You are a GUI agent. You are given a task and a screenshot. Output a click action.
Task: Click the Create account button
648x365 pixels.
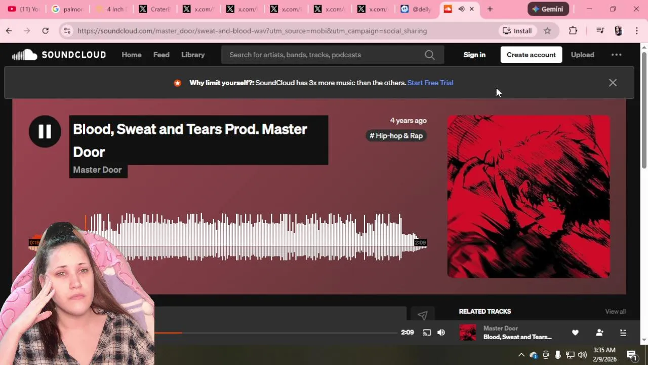pyautogui.click(x=531, y=55)
